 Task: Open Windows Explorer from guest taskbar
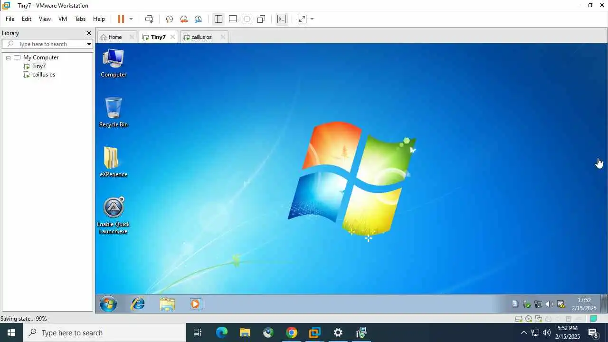click(x=167, y=304)
